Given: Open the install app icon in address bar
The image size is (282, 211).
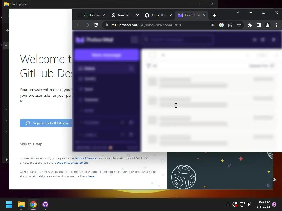Looking at the screenshot, I should pyautogui.click(x=213, y=25).
